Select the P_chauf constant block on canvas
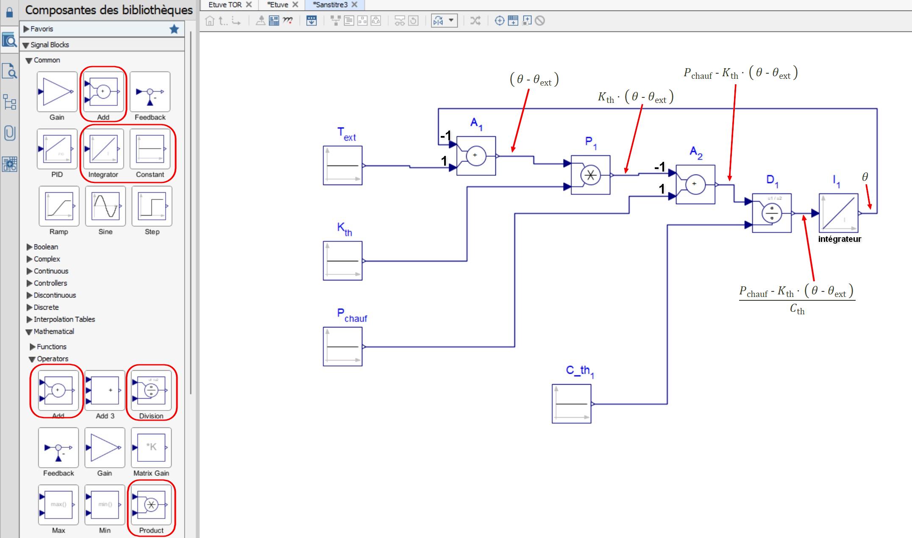The height and width of the screenshot is (538, 912). [x=342, y=347]
